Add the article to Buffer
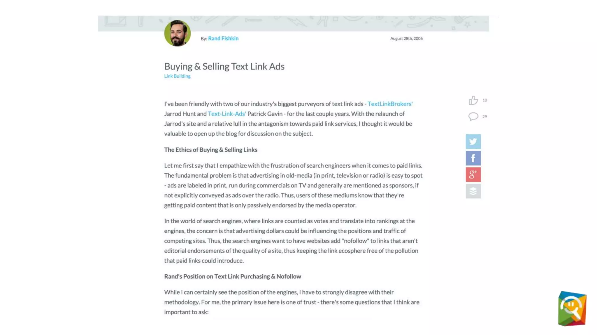 tap(473, 191)
